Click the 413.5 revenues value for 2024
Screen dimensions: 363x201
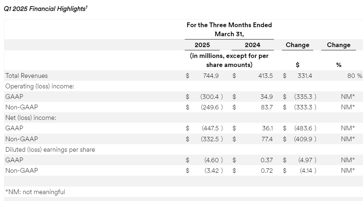264,76
